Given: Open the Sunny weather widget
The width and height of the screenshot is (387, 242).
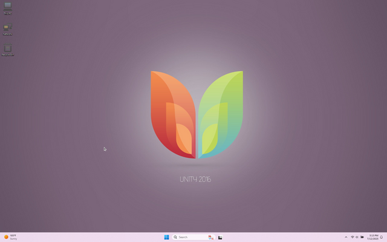Looking at the screenshot, I should [11, 237].
